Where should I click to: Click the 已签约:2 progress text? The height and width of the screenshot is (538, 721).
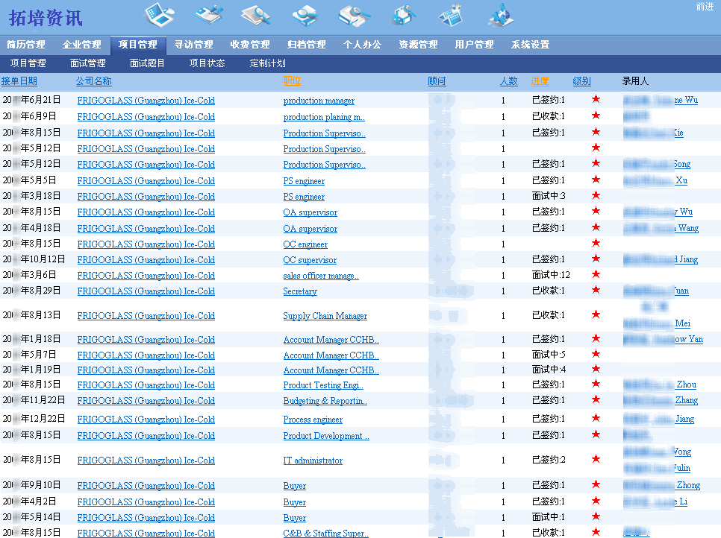pyautogui.click(x=549, y=460)
